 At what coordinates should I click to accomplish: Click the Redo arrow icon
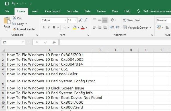[22, 4]
